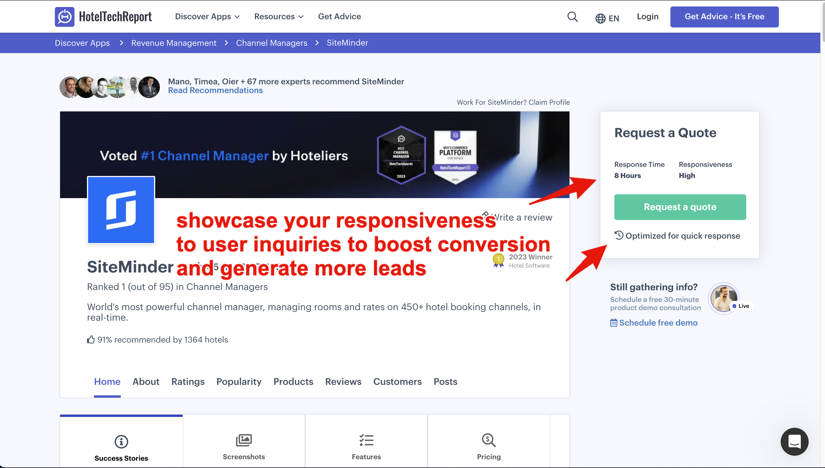825x468 pixels.
Task: Click the 'Still gathering info?' heading
Action: (x=654, y=287)
